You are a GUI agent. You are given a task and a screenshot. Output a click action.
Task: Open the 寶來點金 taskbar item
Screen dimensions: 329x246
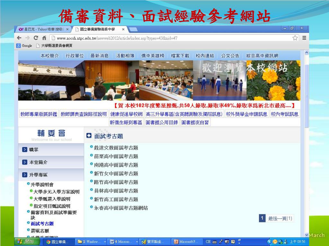(x=155, y=242)
